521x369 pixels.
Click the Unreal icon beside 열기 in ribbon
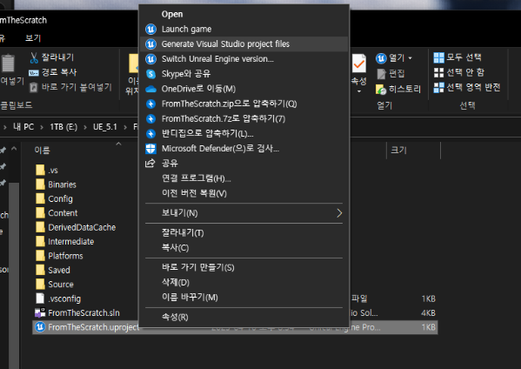click(381, 58)
